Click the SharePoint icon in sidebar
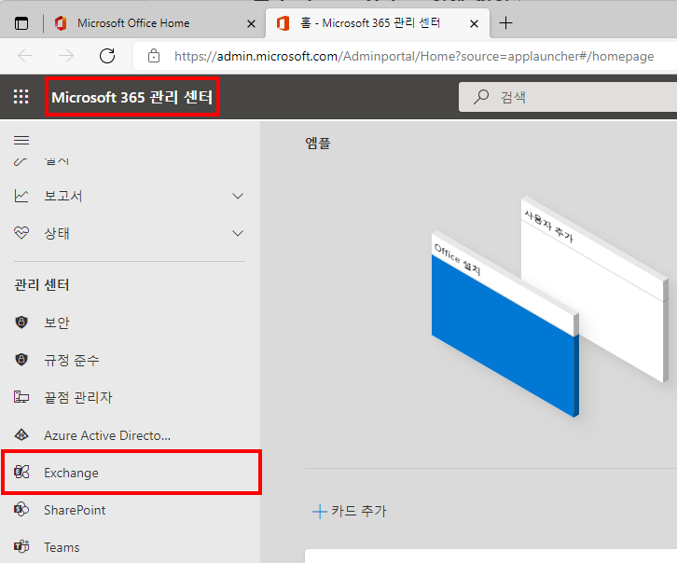Image resolution: width=677 pixels, height=563 pixels. (21, 510)
